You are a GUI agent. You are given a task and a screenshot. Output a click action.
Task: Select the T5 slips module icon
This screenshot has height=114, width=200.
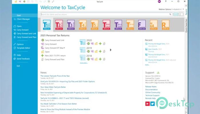[95, 25]
